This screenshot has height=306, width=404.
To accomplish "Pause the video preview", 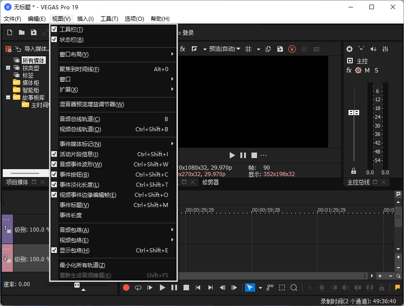I will click(243, 155).
